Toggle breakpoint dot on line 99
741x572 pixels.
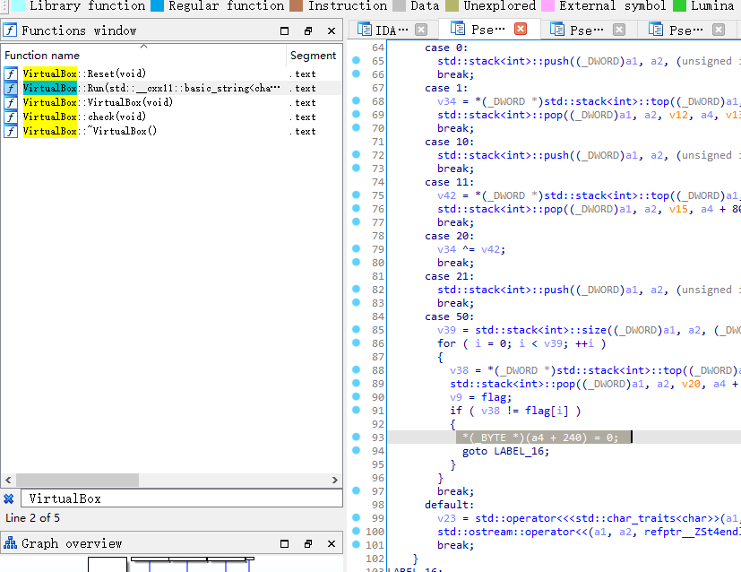(x=356, y=517)
